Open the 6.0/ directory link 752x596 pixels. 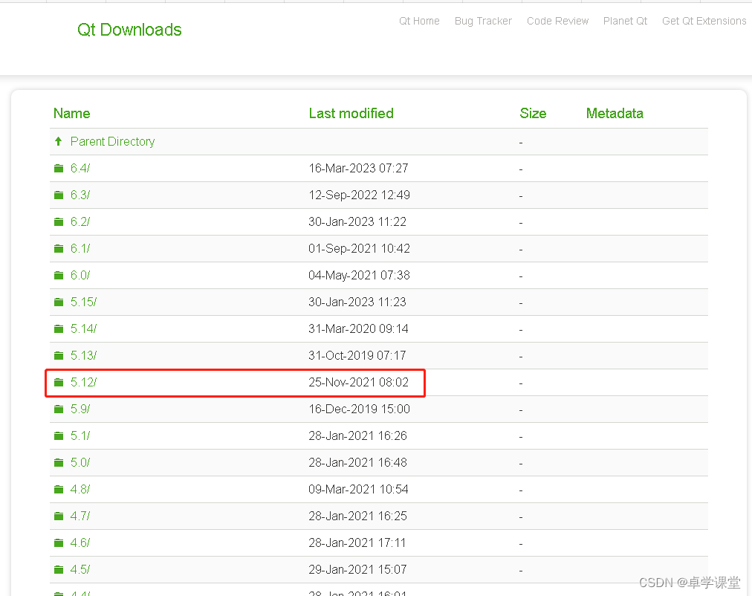tap(80, 276)
